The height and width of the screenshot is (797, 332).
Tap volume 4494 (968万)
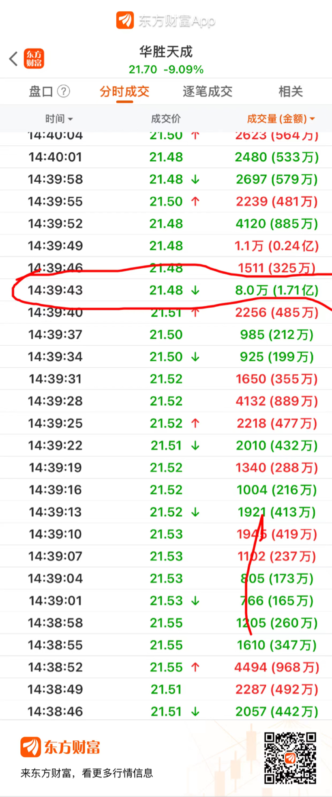277,667
